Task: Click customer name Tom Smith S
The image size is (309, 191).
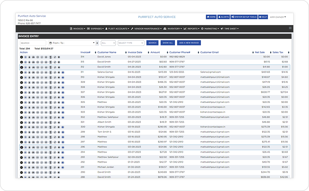Action: [104, 132]
